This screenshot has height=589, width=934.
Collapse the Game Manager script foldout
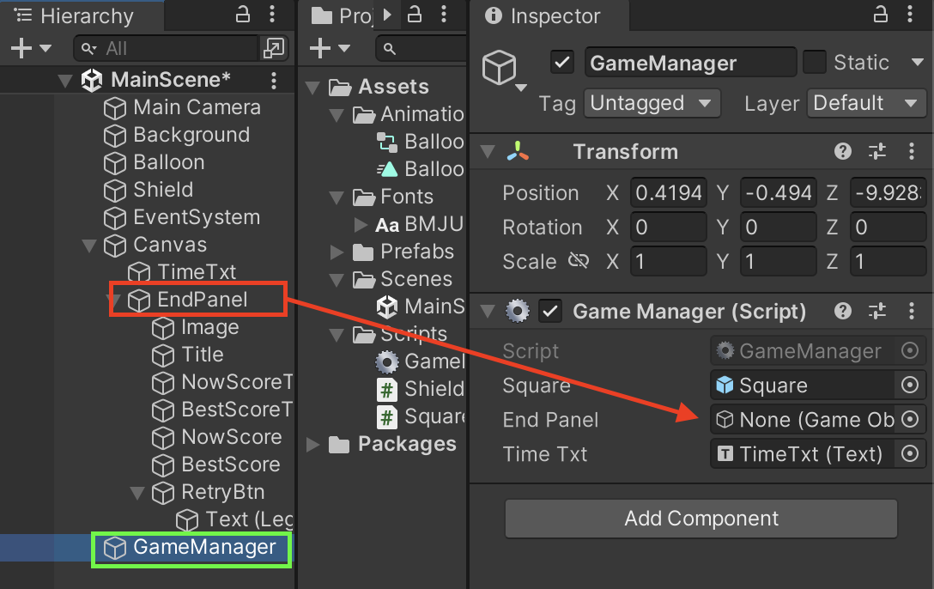pyautogui.click(x=488, y=311)
